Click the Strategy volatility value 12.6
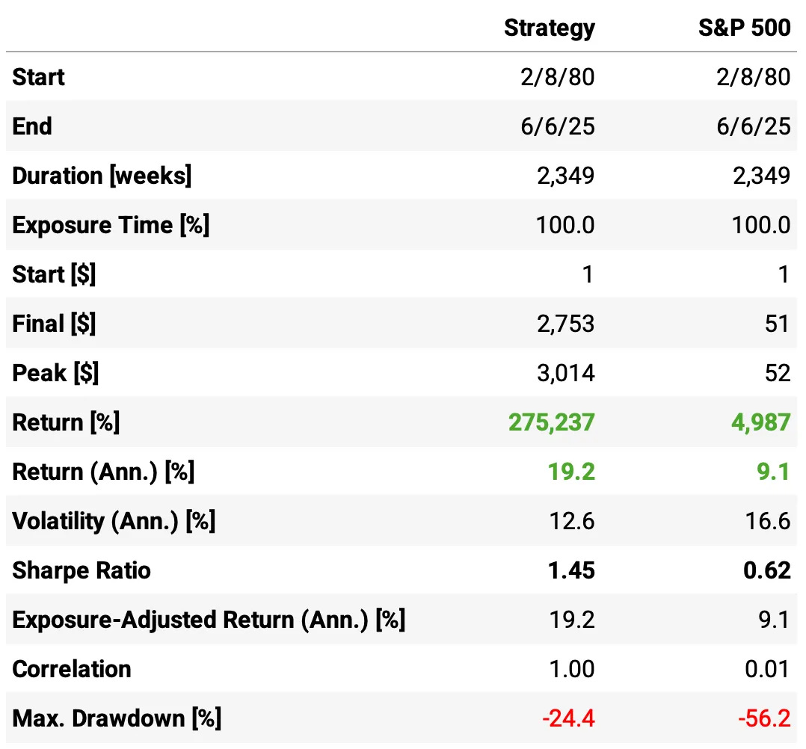The image size is (806, 749). coord(571,521)
